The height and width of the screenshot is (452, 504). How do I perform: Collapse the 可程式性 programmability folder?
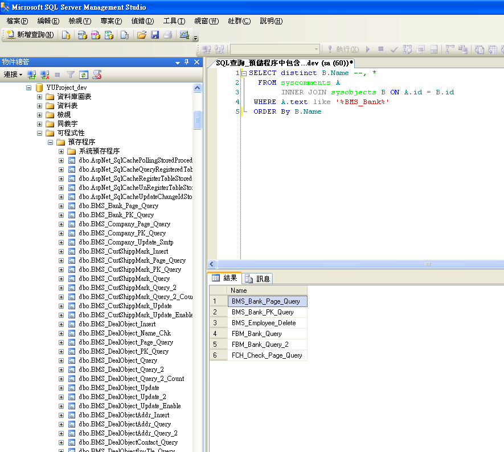39,133
